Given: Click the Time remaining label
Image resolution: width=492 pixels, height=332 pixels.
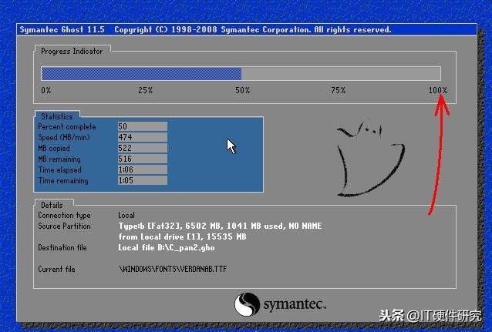Looking at the screenshot, I should pyautogui.click(x=63, y=180).
